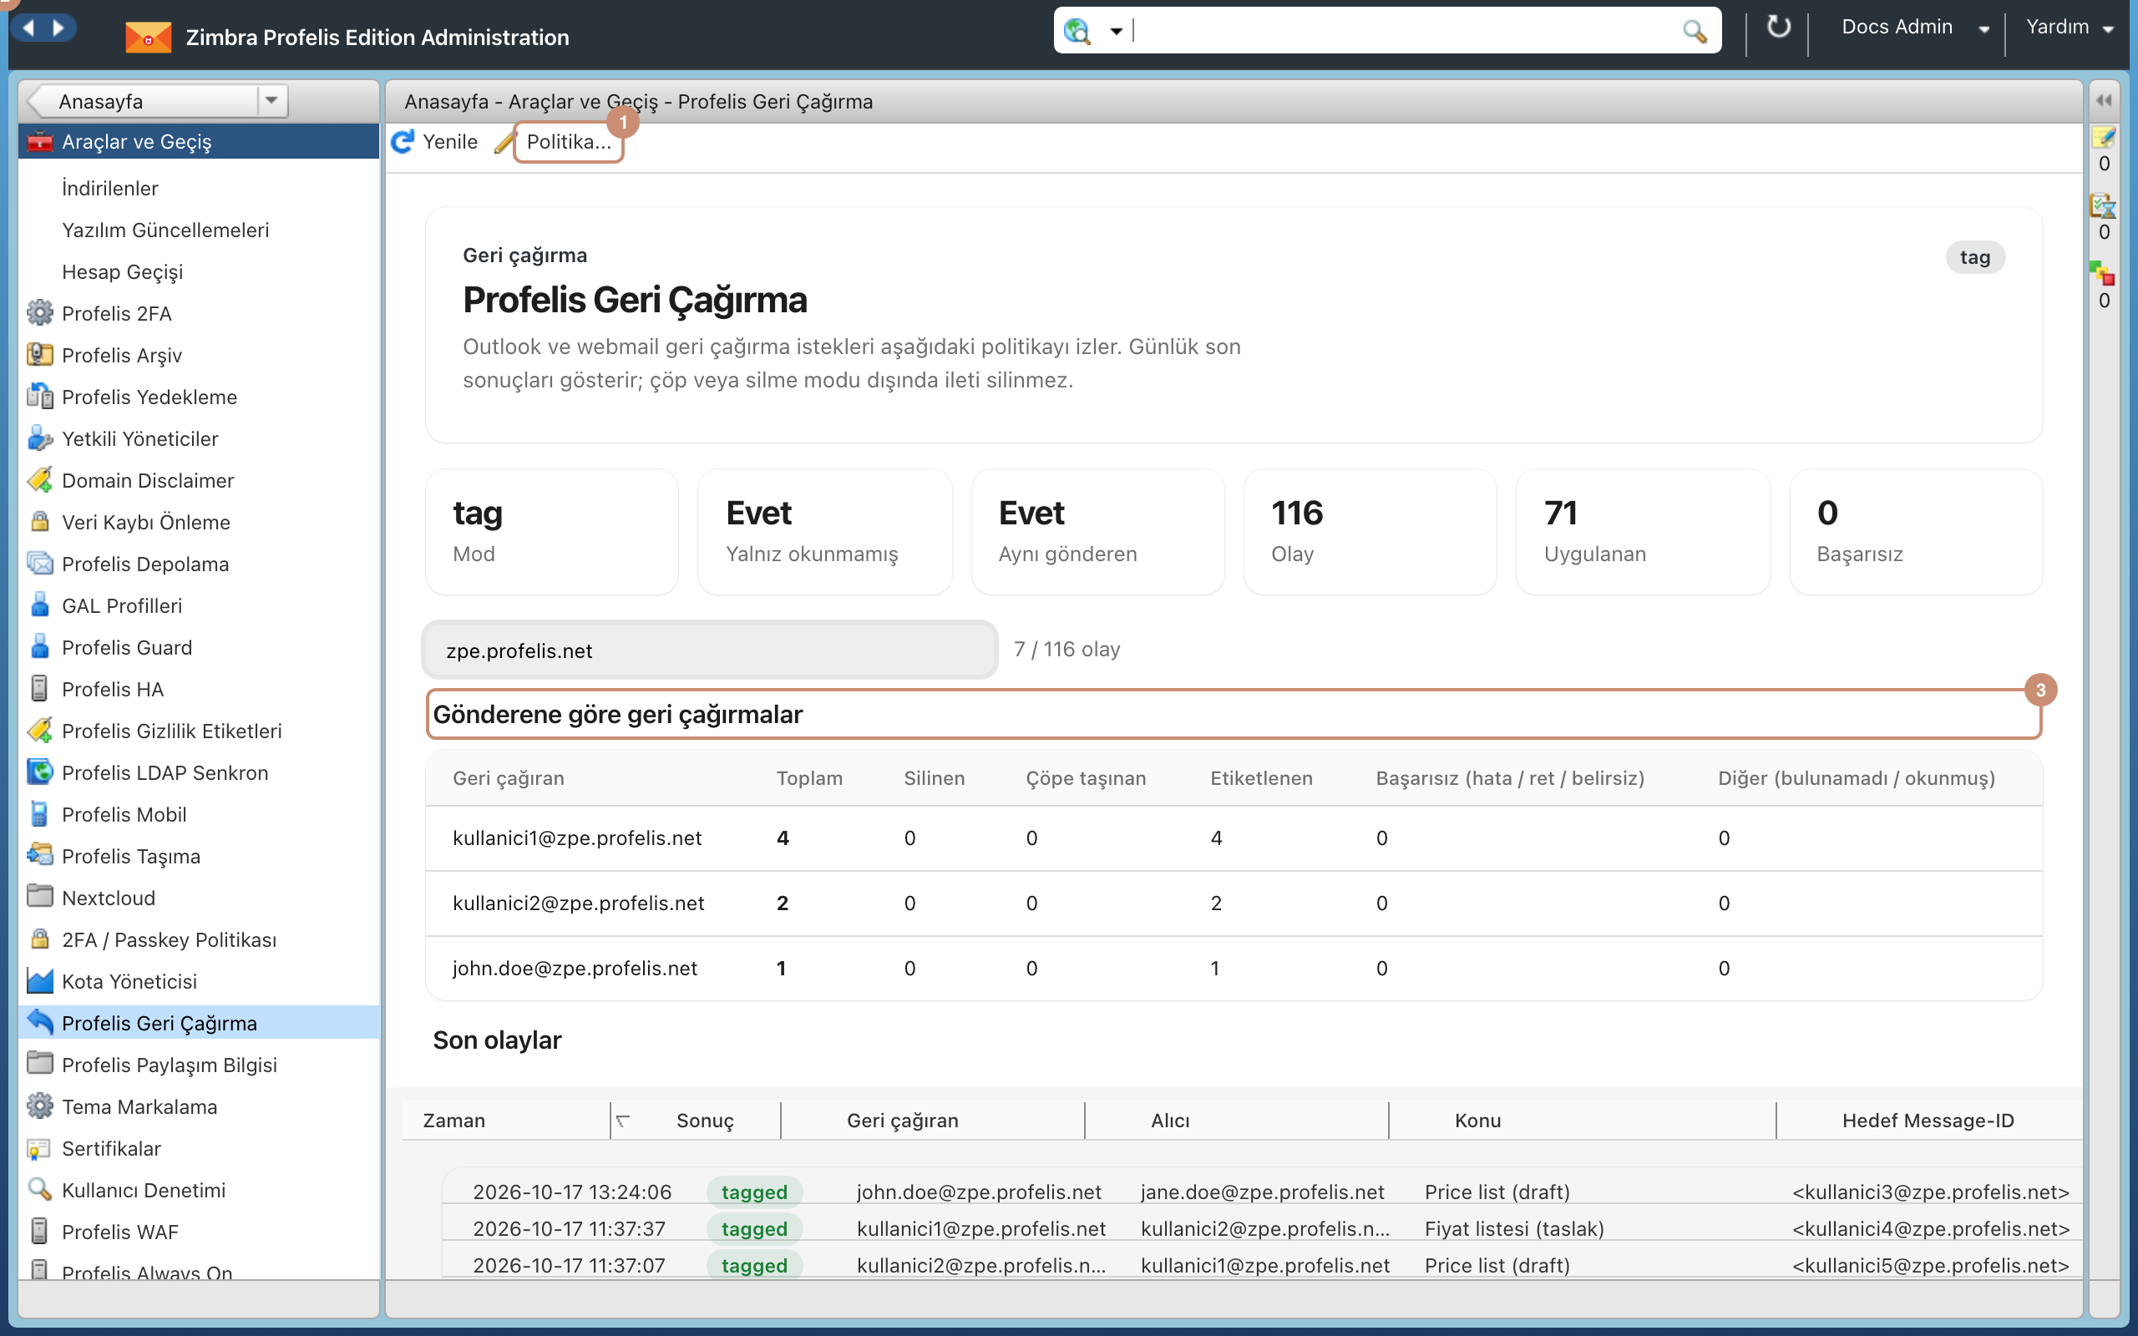The width and height of the screenshot is (2138, 1336).
Task: Click the zpe.profelis.net domain filter field
Action: pos(711,650)
